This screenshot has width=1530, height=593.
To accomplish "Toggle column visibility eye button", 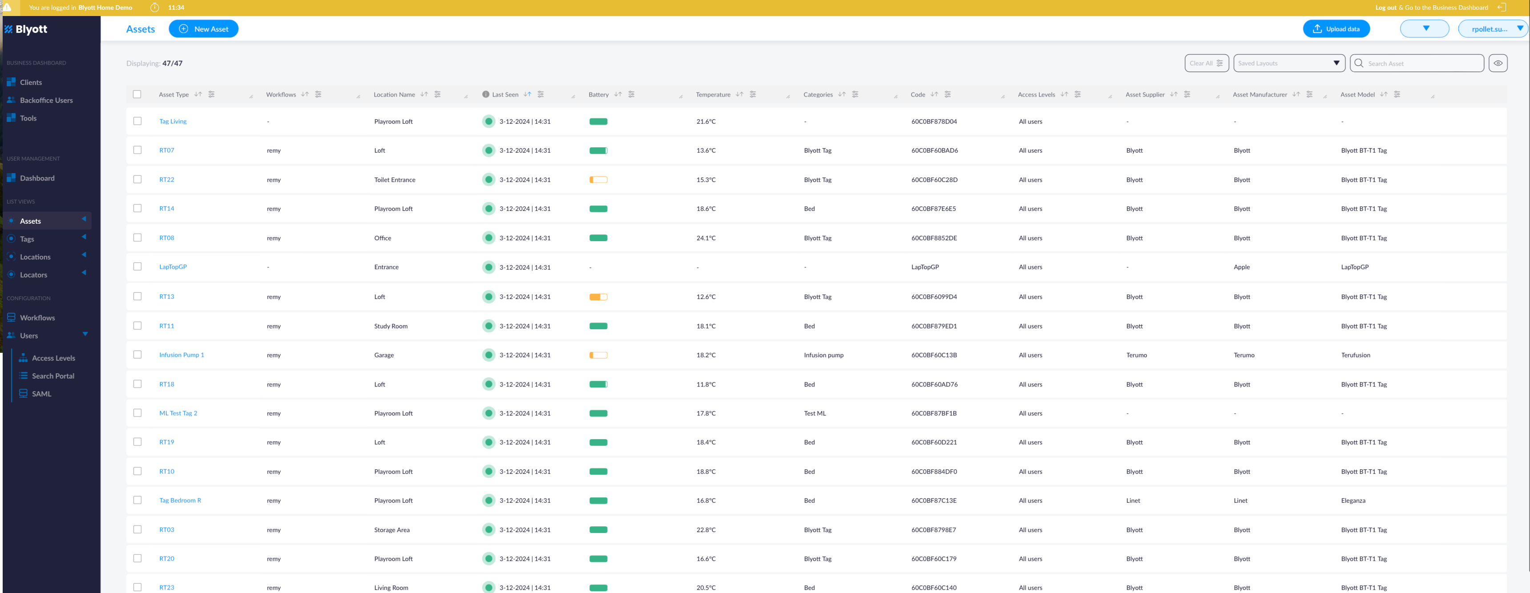I will click(x=1498, y=64).
